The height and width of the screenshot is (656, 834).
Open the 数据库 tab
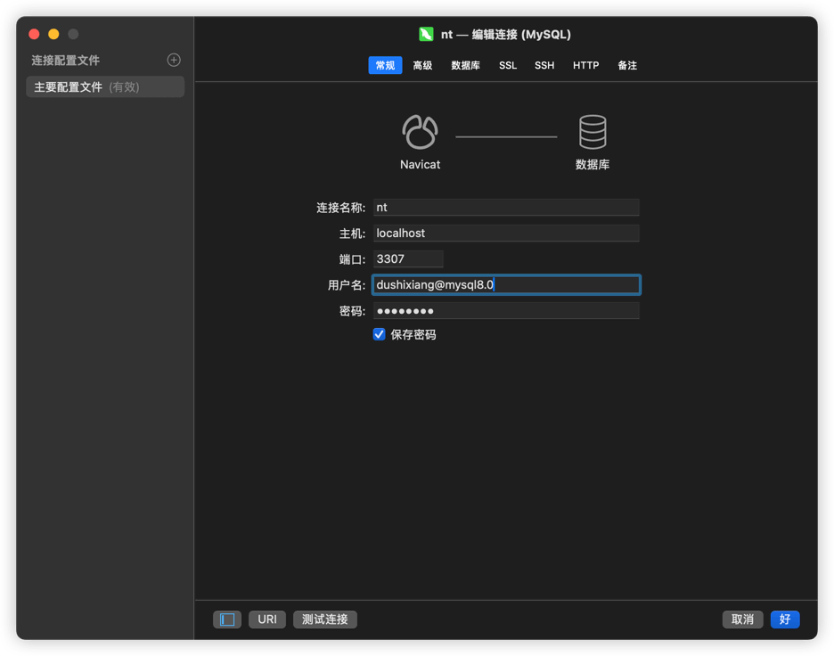(x=465, y=65)
